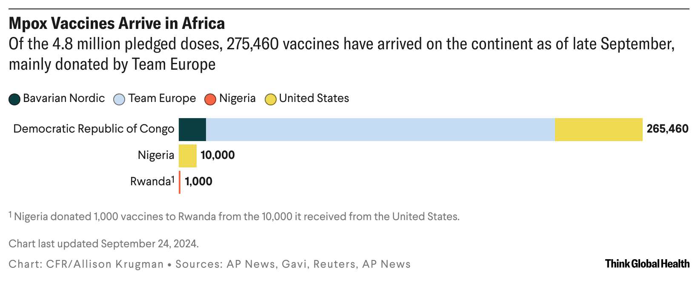Select the yellow bar in the Nigeria row
The height and width of the screenshot is (283, 698).
pos(188,156)
